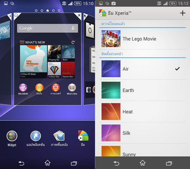This screenshot has height=169, width=190.
Task: Tap the microphone in Google search bar
Action: [73, 28]
